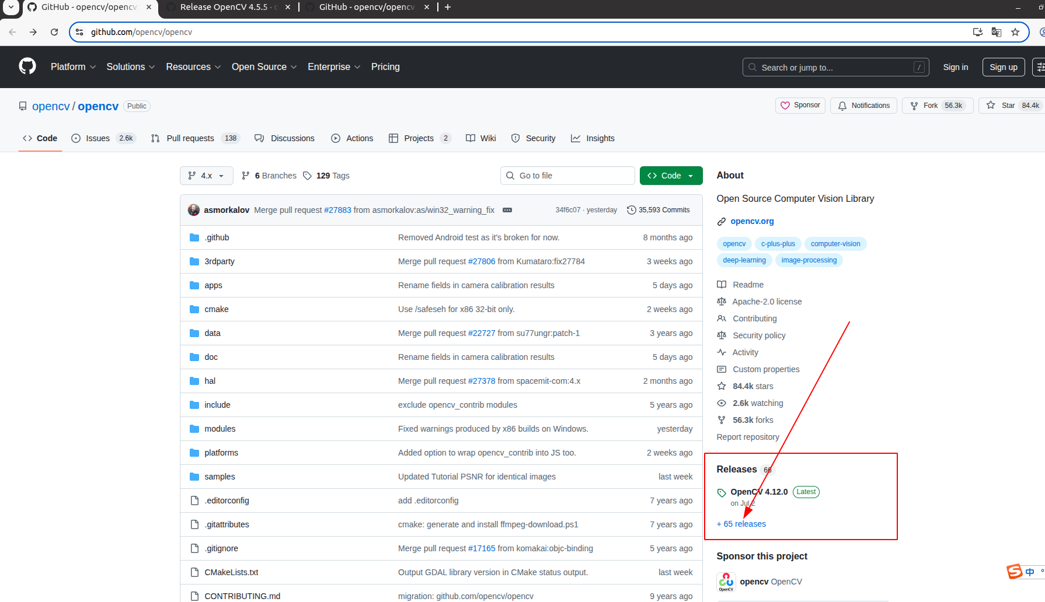Open the OpenCV 4.12.0 latest release
The image size is (1045, 602).
point(759,492)
